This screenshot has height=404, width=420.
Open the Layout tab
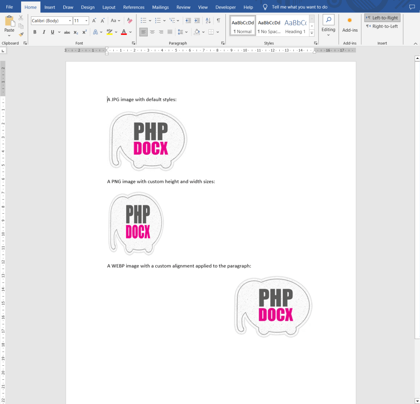109,7
